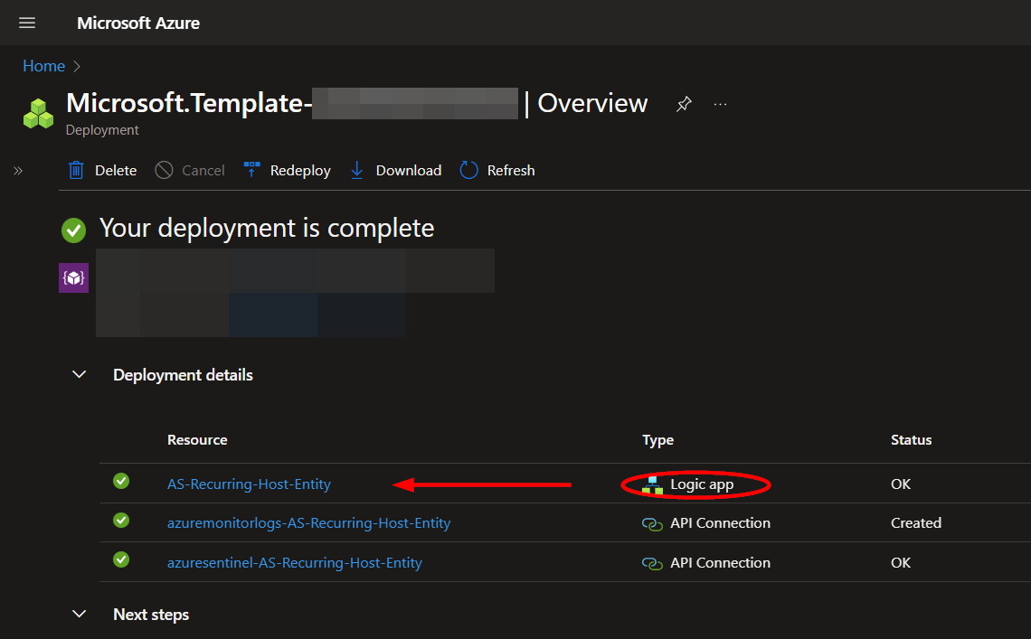Click the purple template cube icon

pyautogui.click(x=73, y=277)
